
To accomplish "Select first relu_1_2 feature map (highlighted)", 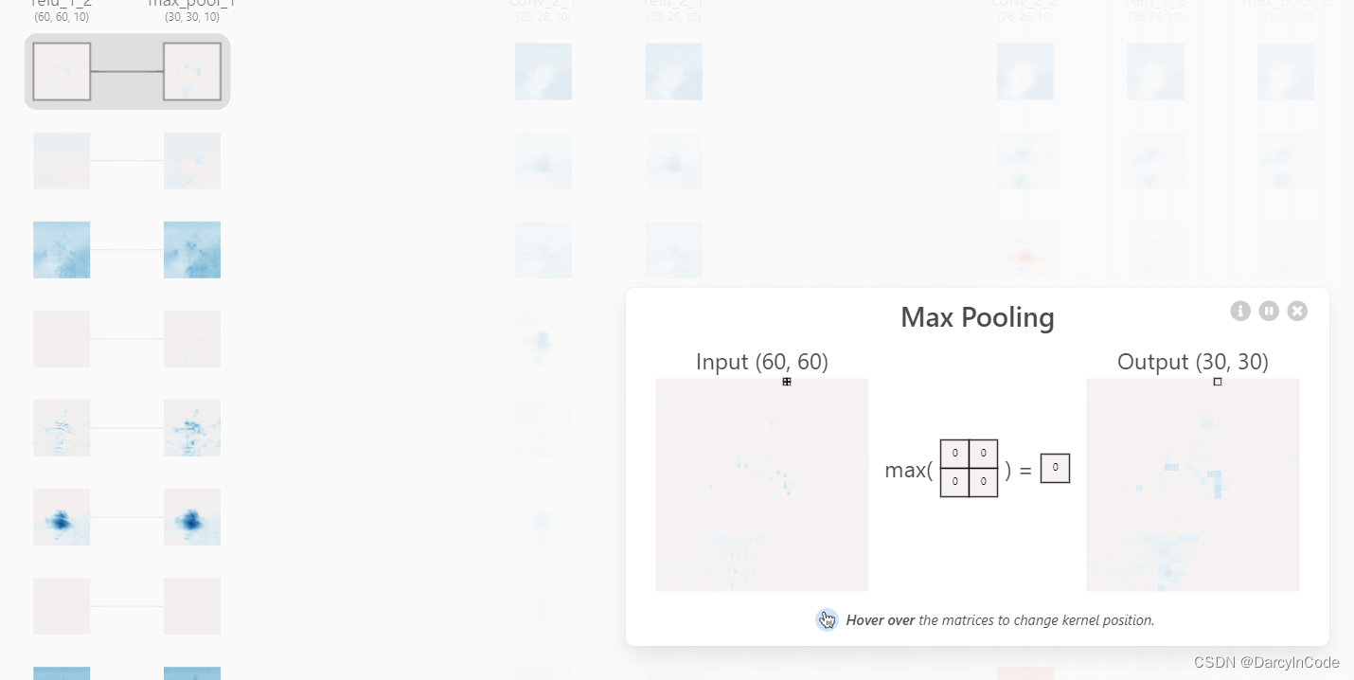I will pos(62,71).
